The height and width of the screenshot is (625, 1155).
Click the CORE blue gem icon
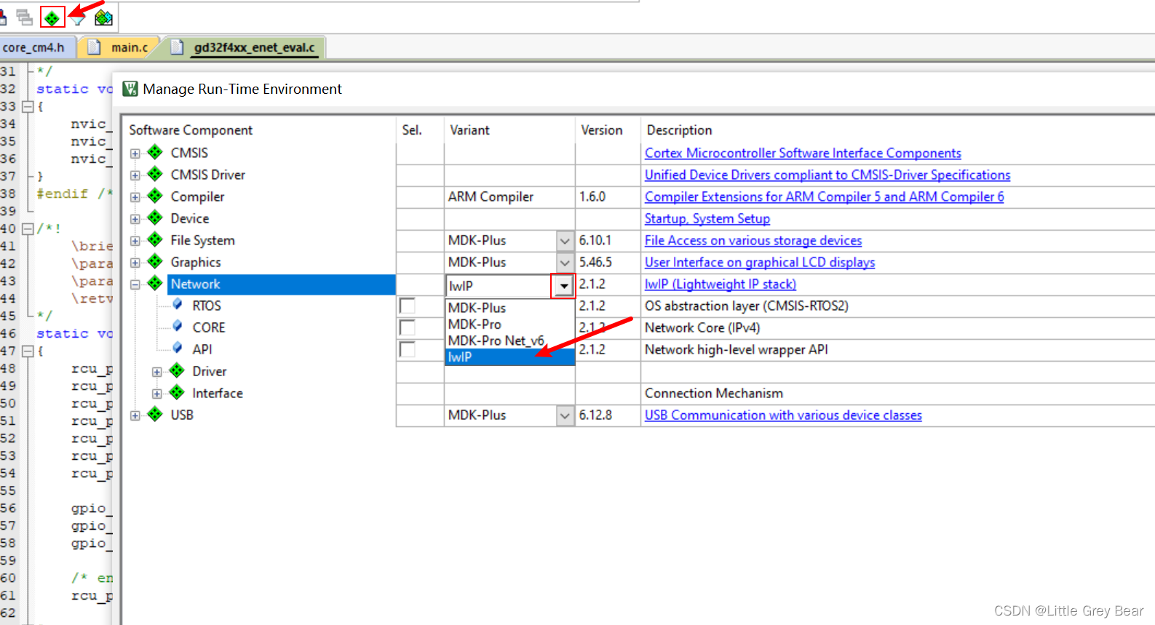coord(178,326)
